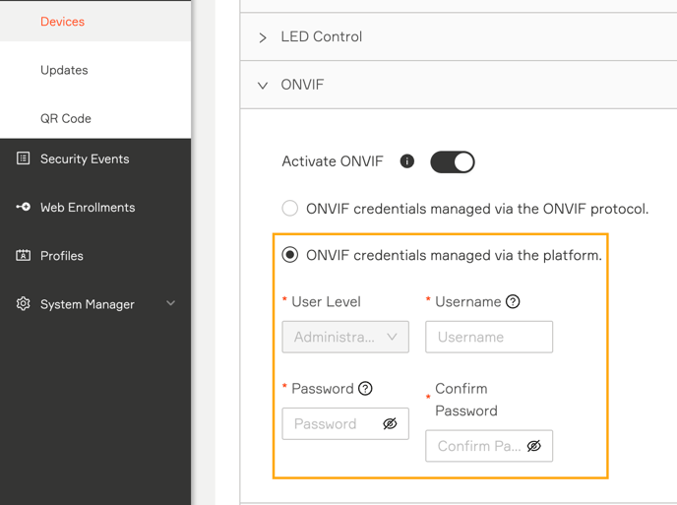Select credentials managed via the ONVIF protocol
The width and height of the screenshot is (677, 505).
coord(289,208)
